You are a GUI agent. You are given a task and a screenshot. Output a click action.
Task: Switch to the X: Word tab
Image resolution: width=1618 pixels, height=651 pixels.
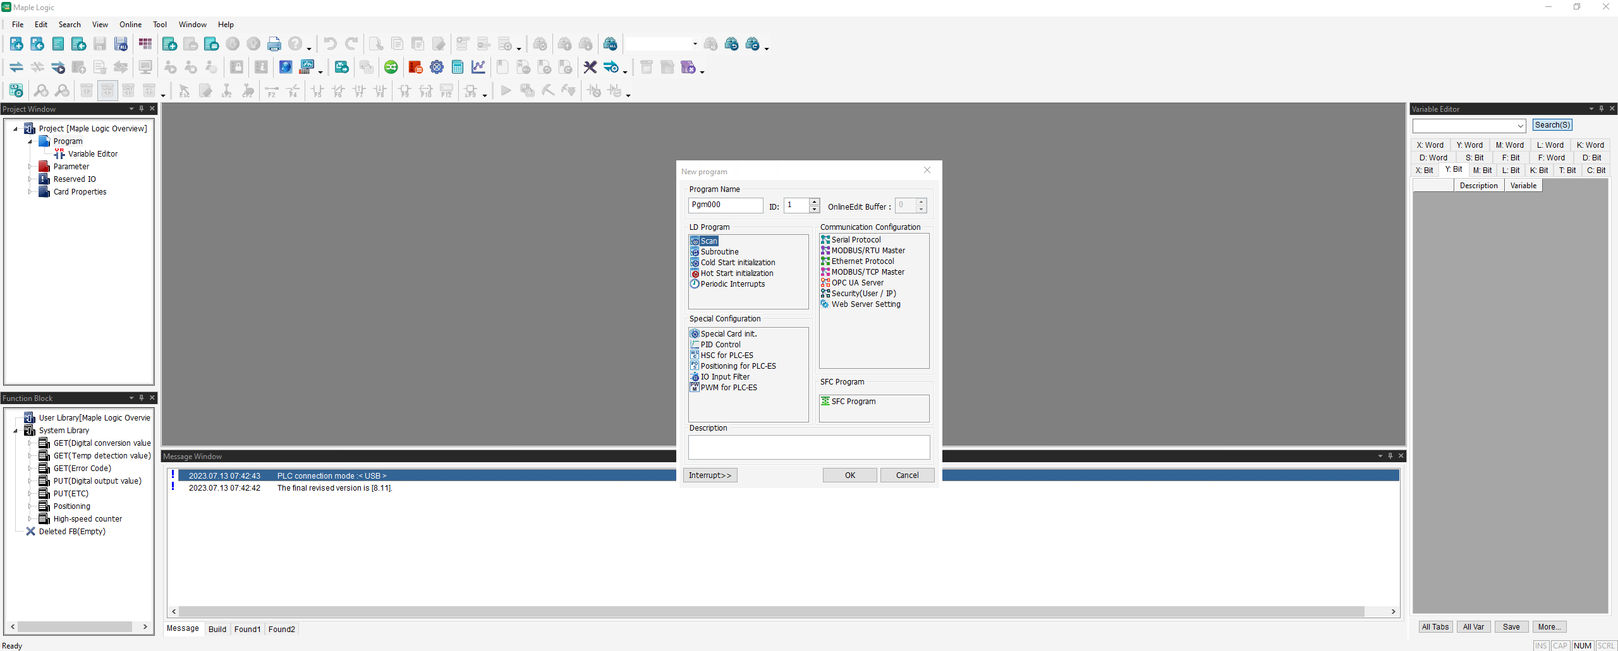1429,145
